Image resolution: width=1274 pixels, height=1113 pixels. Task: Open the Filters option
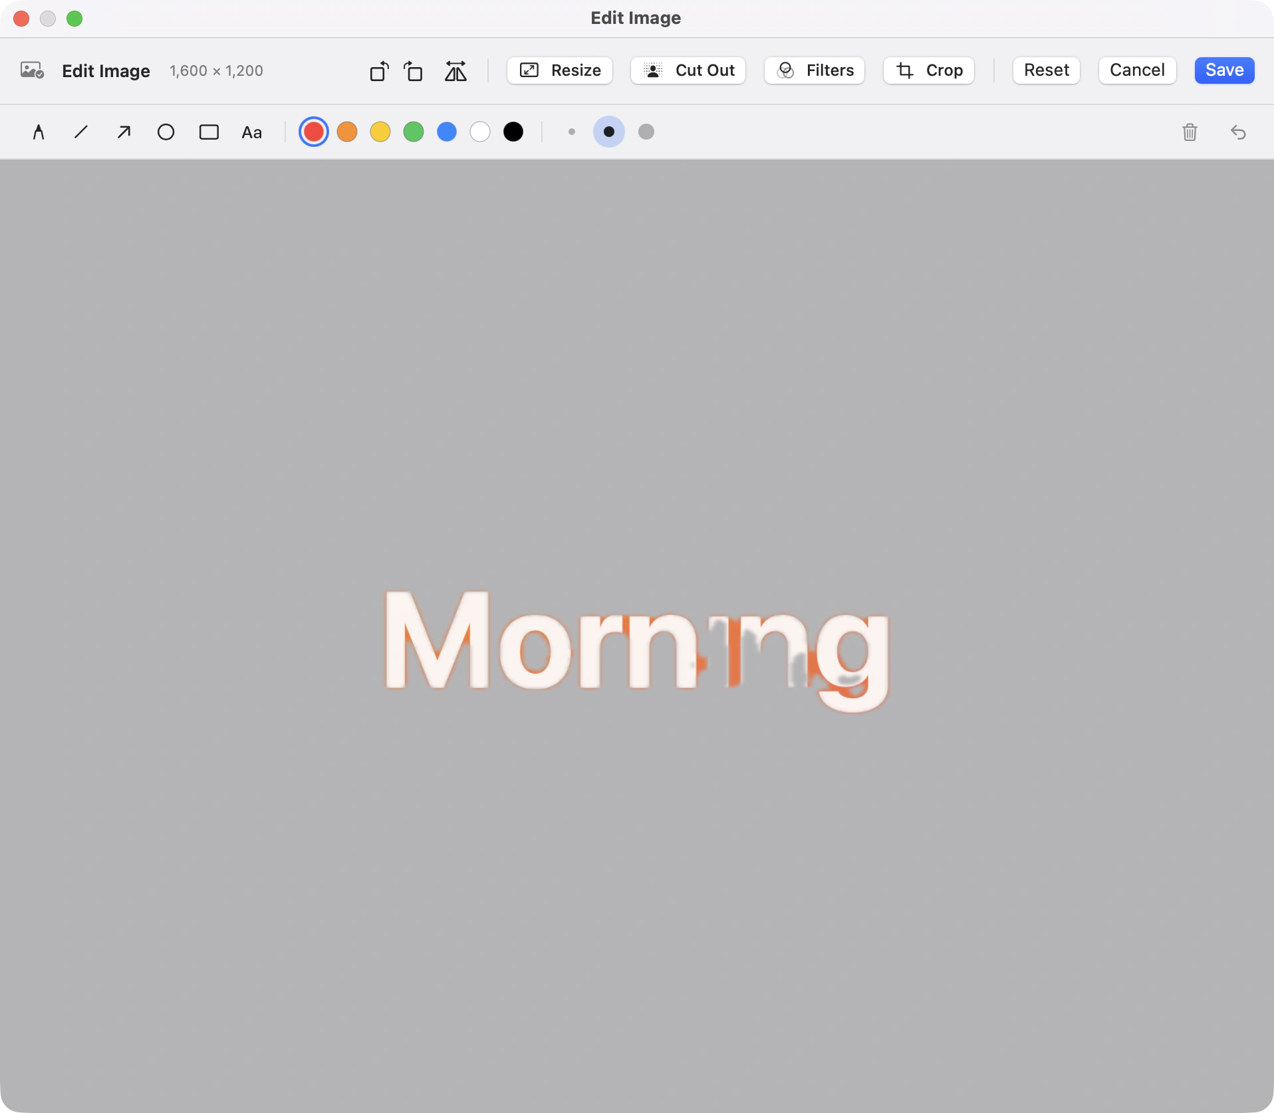(815, 70)
